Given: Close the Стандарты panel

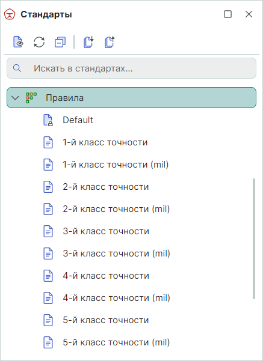Looking at the screenshot, I should [x=249, y=14].
